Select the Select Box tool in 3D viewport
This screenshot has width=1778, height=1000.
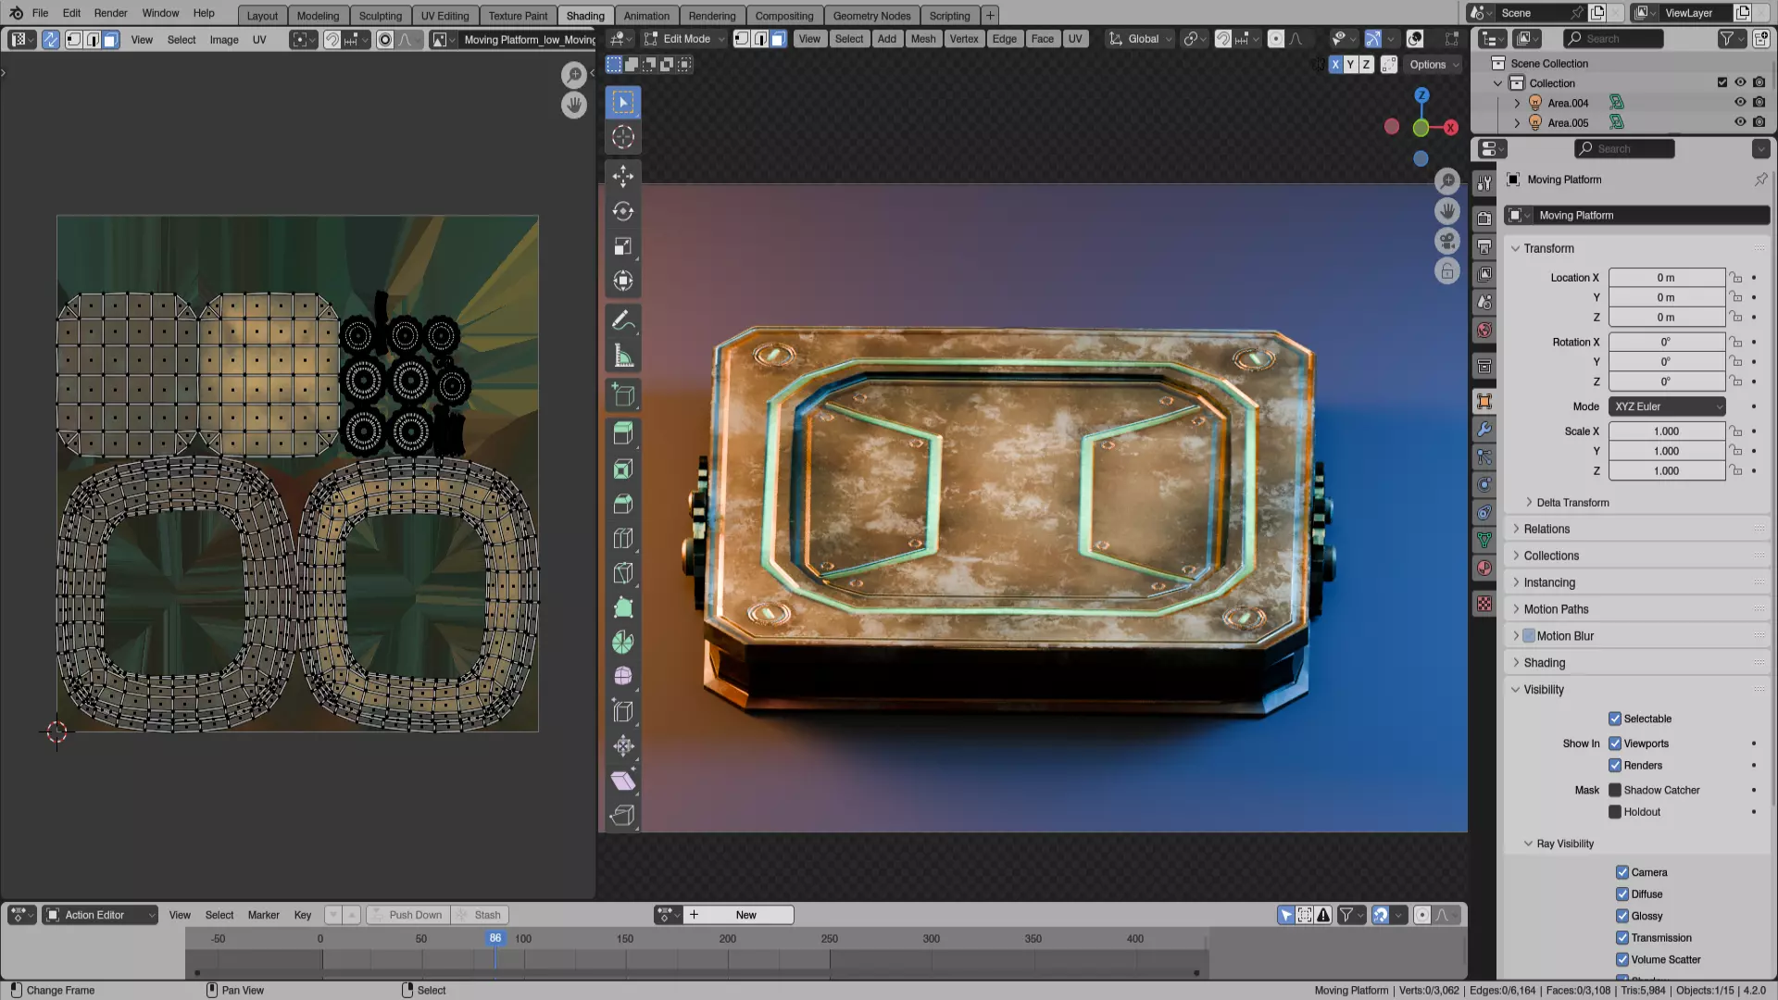point(623,102)
